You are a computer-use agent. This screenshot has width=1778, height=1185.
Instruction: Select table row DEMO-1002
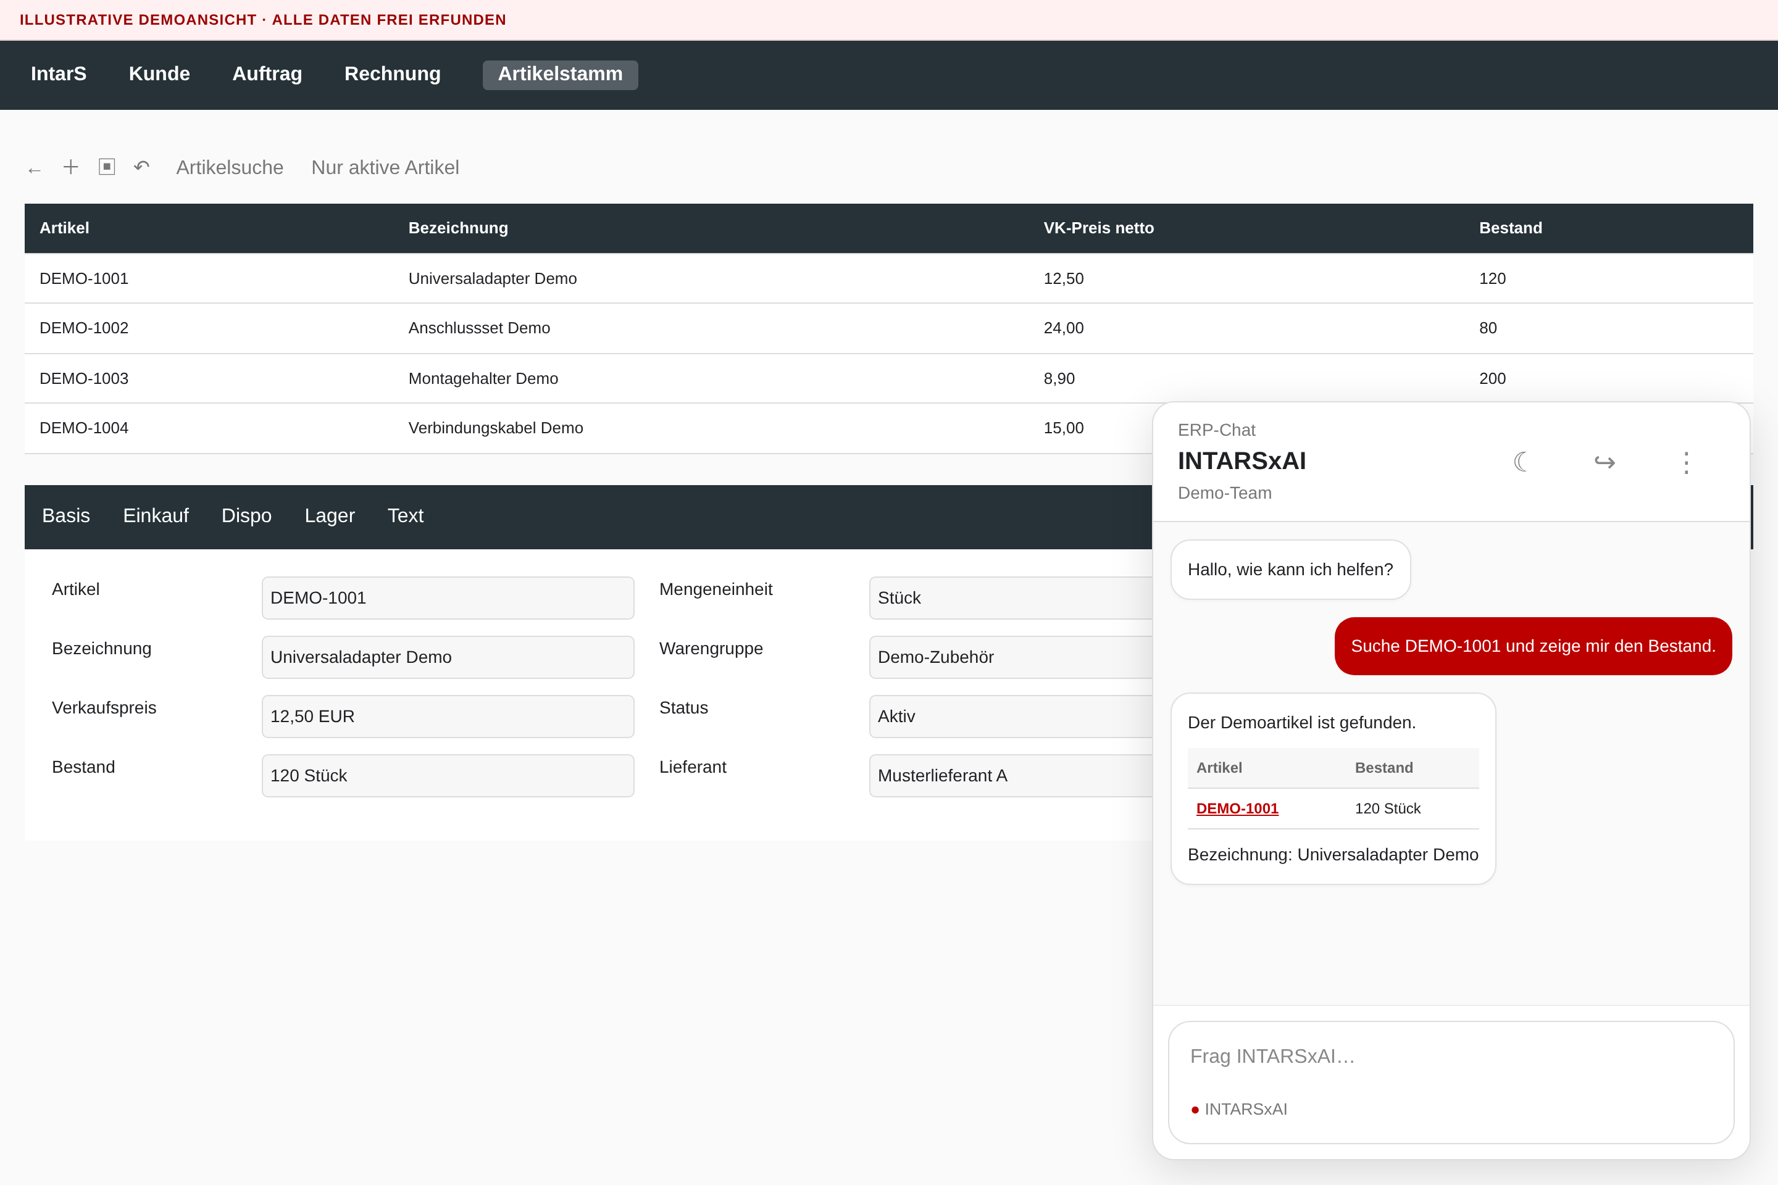(888, 329)
